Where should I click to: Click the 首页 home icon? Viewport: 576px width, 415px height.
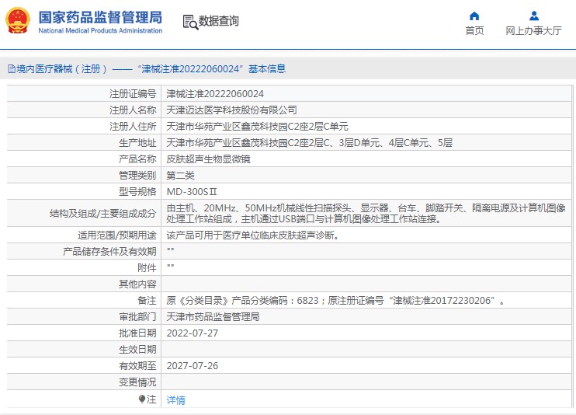pyautogui.click(x=474, y=16)
